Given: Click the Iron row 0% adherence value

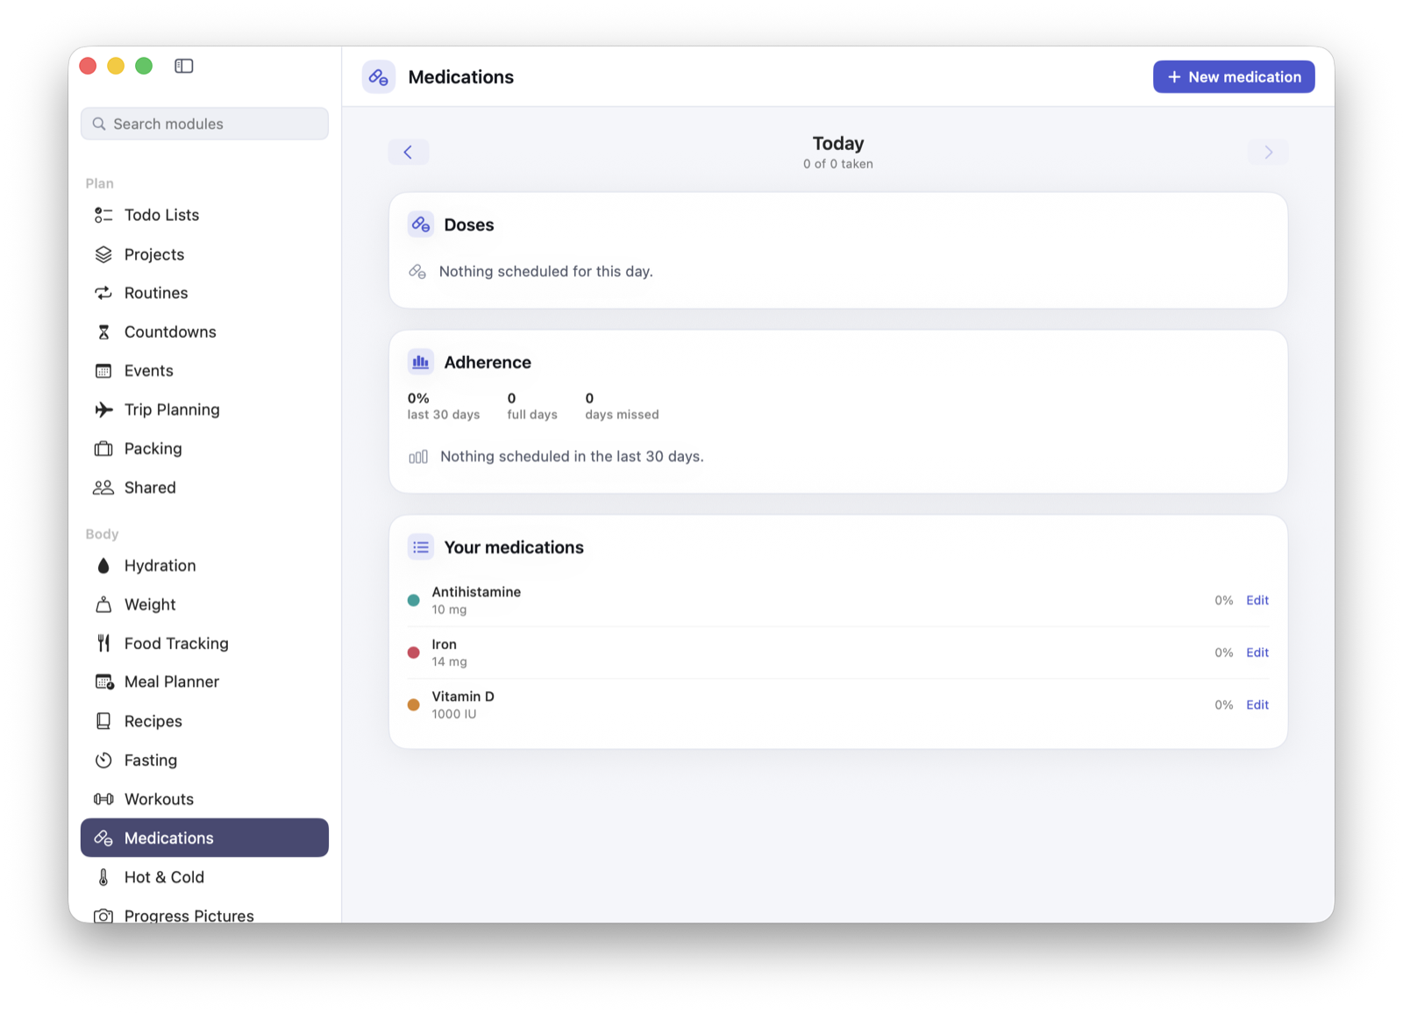Looking at the screenshot, I should coord(1224,653).
